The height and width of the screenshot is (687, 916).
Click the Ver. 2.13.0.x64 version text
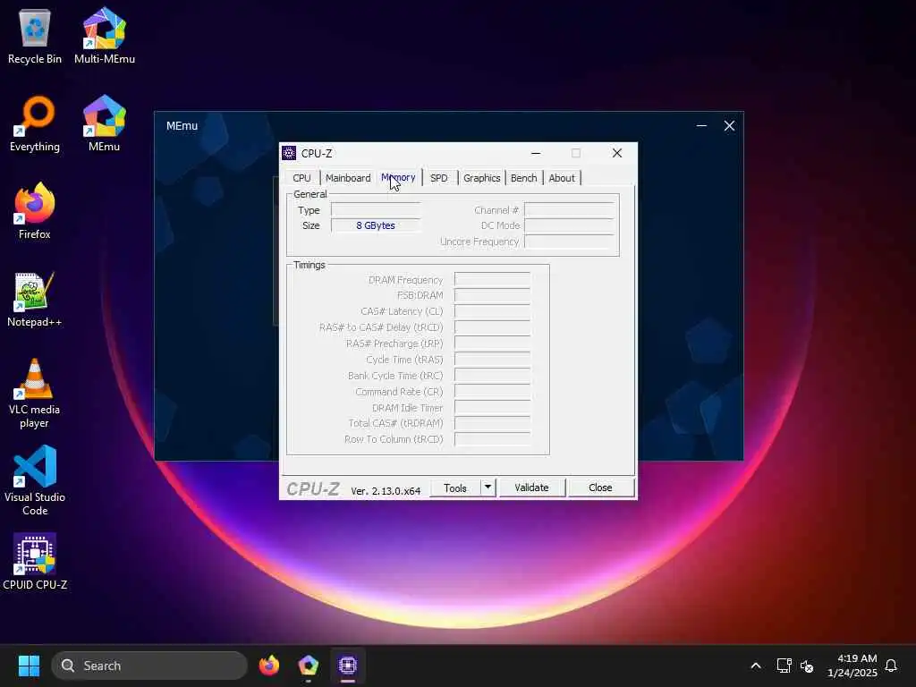tap(386, 491)
